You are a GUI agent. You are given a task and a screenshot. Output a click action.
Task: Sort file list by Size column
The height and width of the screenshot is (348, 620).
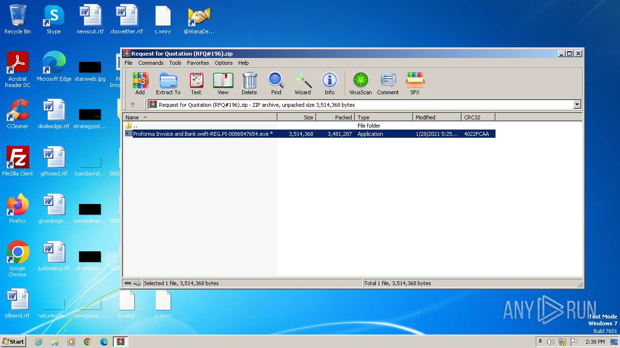[x=296, y=117]
